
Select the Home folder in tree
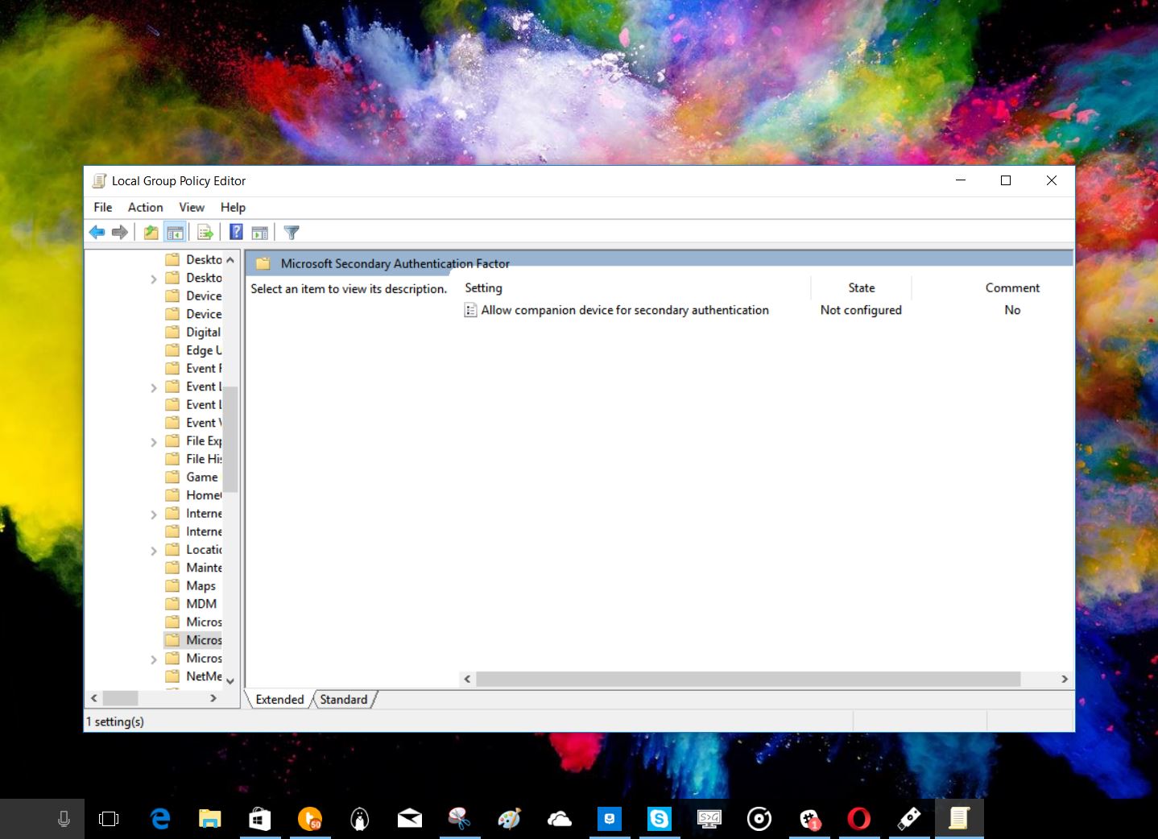[x=193, y=495]
